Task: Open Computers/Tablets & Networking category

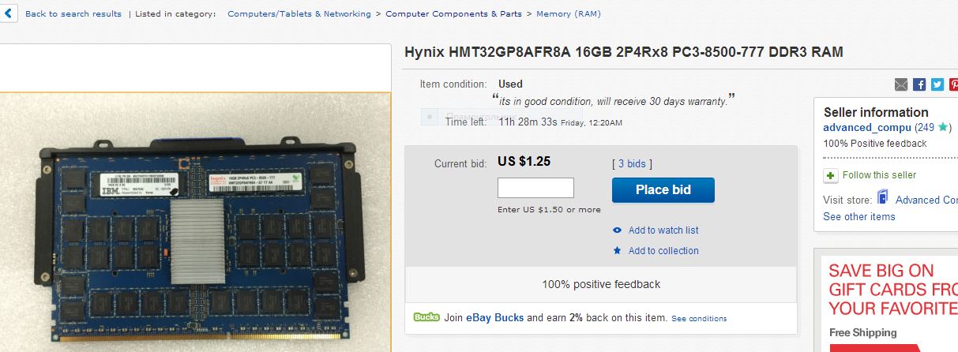Action: pos(299,14)
